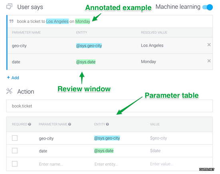Click the + Add link
220x174 pixels.
pos(13,78)
